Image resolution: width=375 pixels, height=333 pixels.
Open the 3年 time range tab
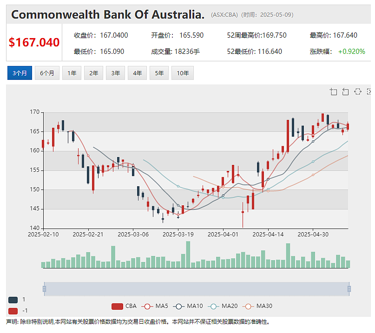116,73
